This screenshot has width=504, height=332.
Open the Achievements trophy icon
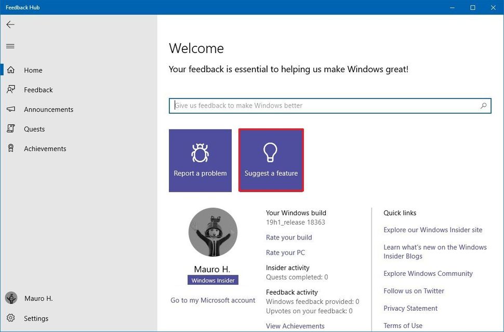(x=11, y=149)
